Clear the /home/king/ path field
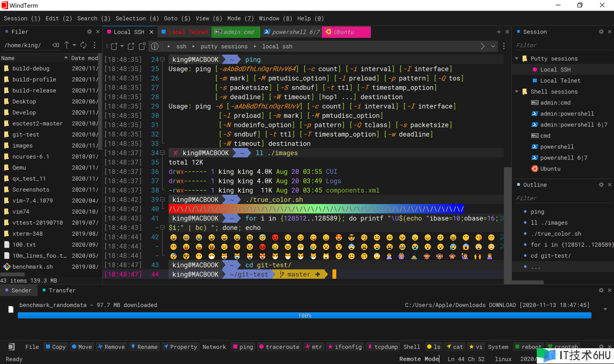Image resolution: width=614 pixels, height=364 pixels. 56,45
